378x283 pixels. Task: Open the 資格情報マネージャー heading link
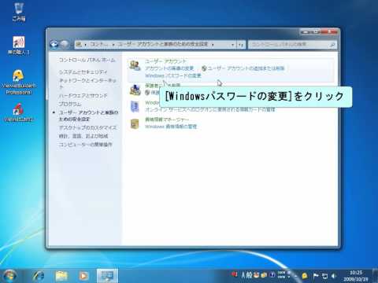pyautogui.click(x=167, y=119)
